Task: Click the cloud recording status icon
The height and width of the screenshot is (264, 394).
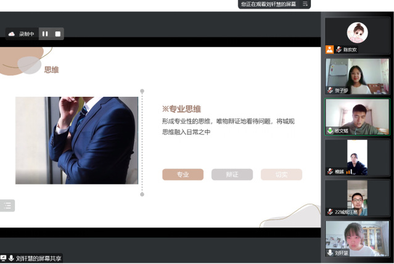Action: click(12, 34)
